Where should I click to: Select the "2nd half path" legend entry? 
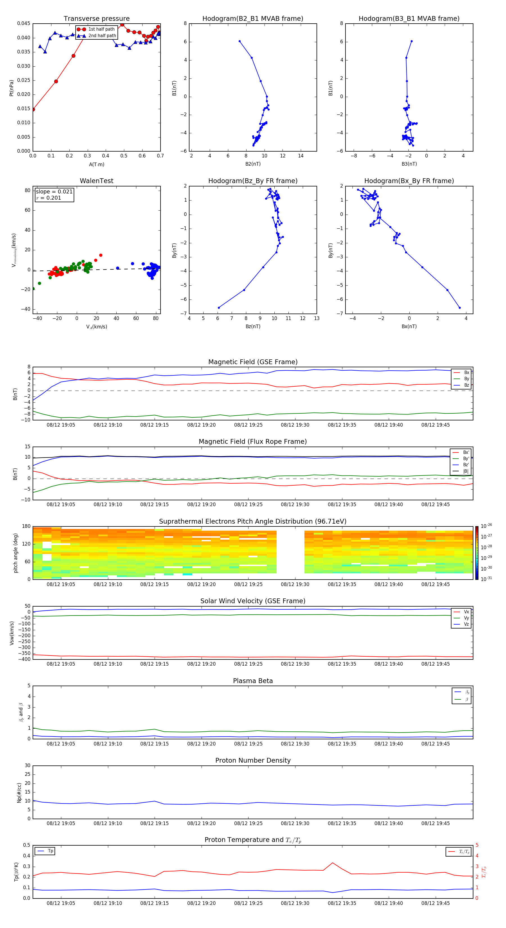coord(96,36)
